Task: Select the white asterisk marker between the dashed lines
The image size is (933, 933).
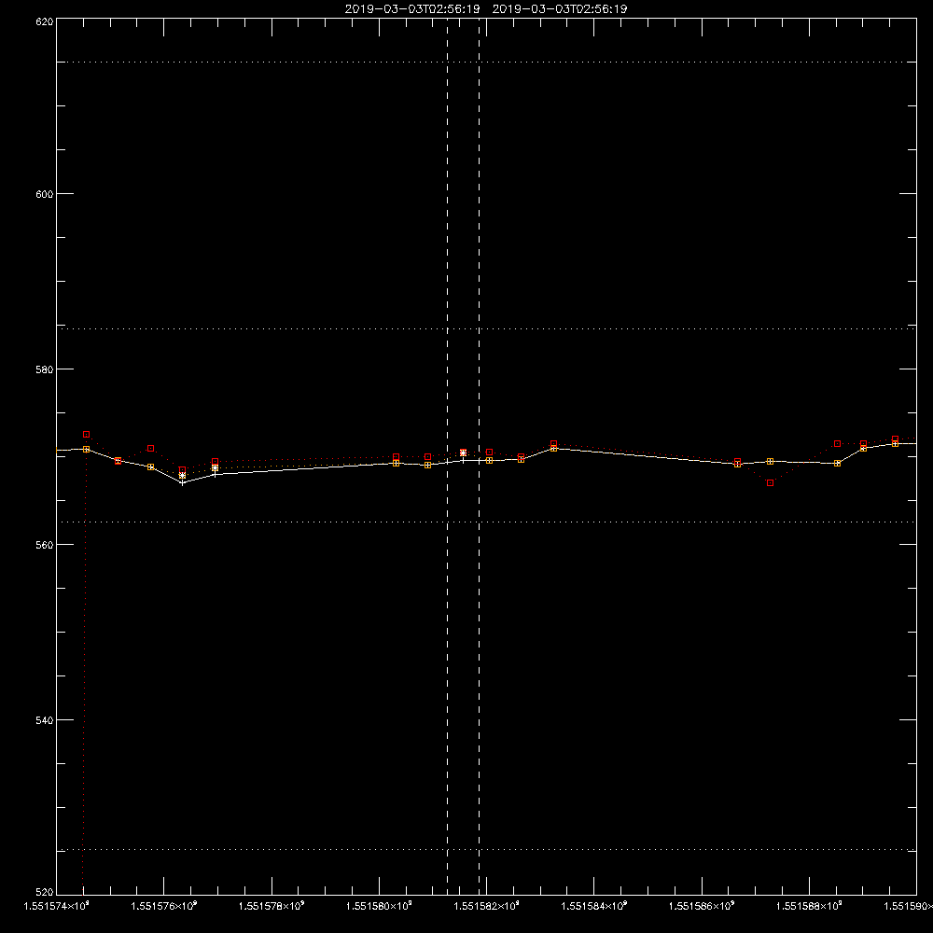Action: pos(463,453)
